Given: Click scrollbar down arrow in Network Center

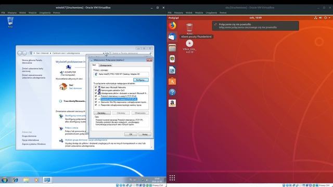Looking at the screenshot, I should pos(151,147).
